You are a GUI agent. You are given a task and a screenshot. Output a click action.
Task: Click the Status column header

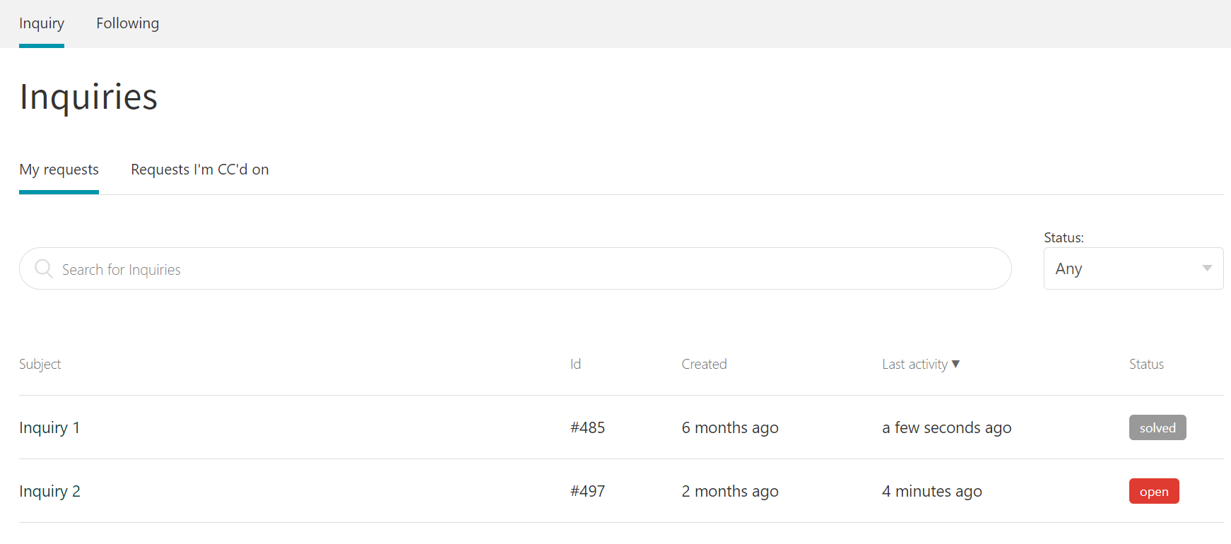coord(1146,364)
